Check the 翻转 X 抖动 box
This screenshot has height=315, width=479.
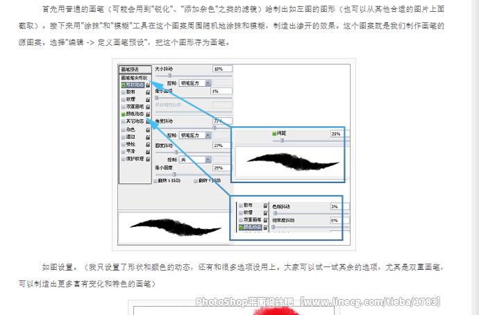tap(156, 181)
